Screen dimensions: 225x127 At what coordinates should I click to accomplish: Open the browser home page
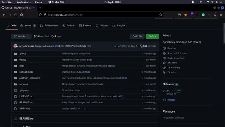tap(21, 15)
